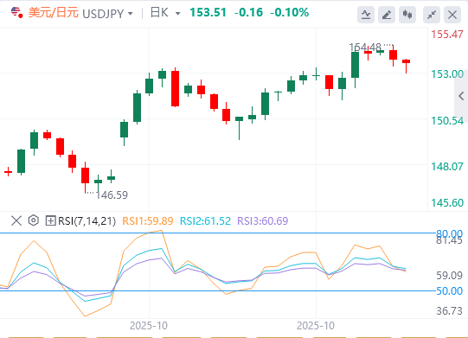
Task: Close the chart window with X button
Action: (452, 15)
